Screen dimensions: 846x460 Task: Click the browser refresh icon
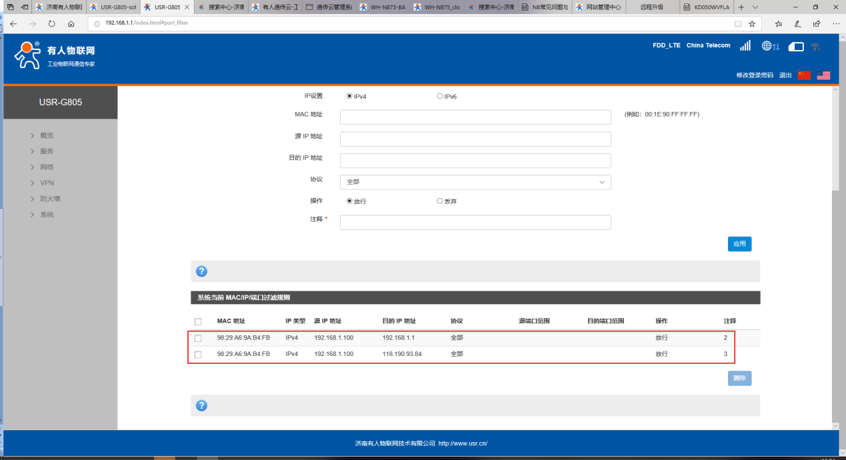(x=52, y=23)
